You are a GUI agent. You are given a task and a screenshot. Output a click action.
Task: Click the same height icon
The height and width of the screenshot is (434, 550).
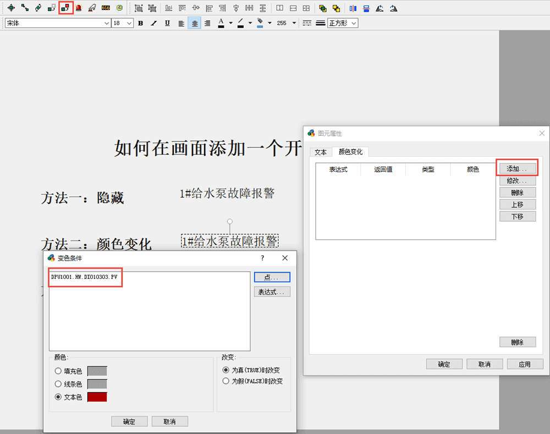pos(293,8)
